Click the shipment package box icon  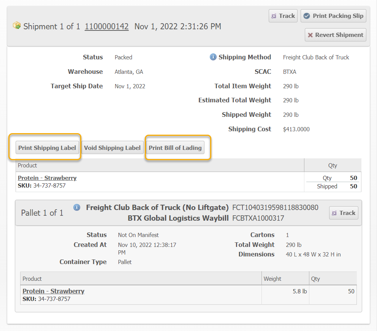tap(16, 25)
